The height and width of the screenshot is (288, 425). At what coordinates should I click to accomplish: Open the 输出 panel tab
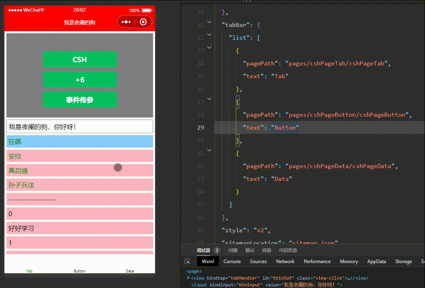point(249,250)
